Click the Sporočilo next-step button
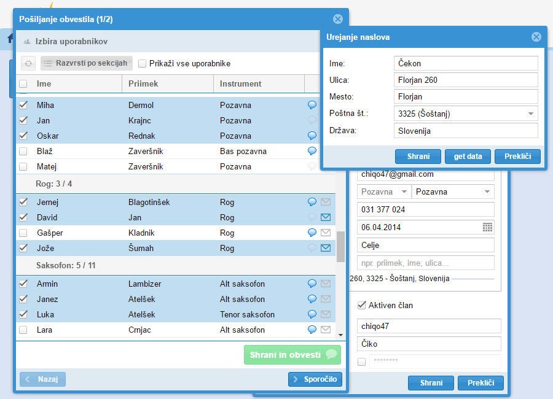553x399 pixels. [x=315, y=379]
